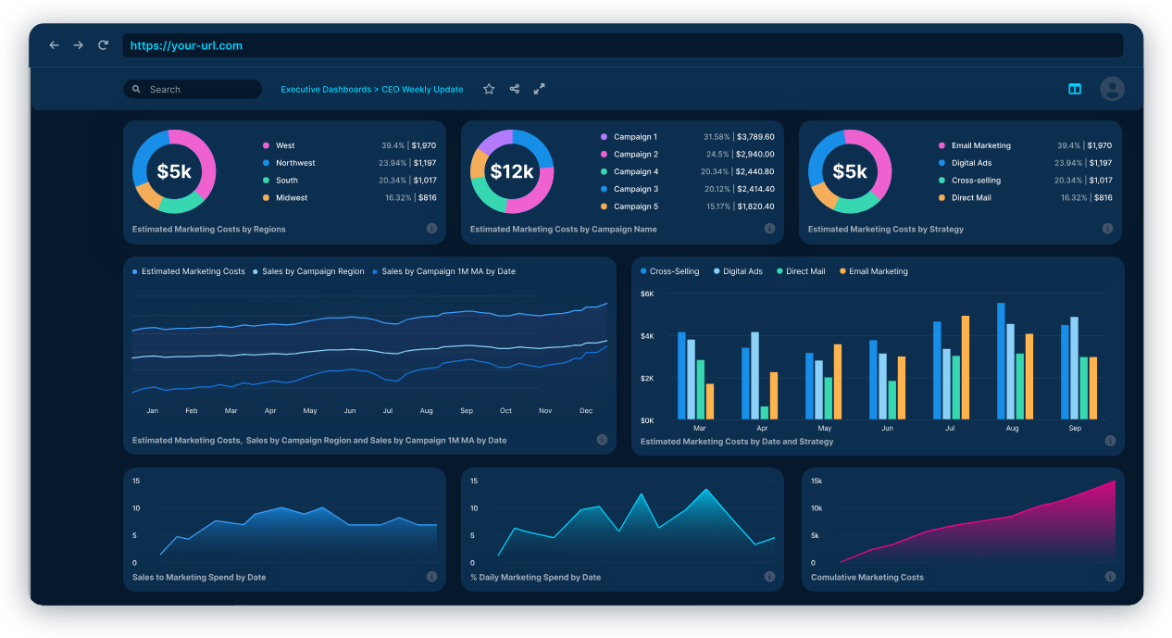Image resolution: width=1172 pixels, height=638 pixels.
Task: Toggle Sales by Campaign Region line series
Action: click(x=309, y=271)
